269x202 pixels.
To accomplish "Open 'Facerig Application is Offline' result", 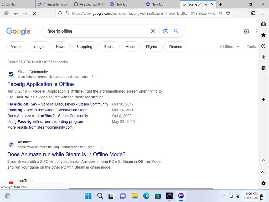I will [40, 84].
